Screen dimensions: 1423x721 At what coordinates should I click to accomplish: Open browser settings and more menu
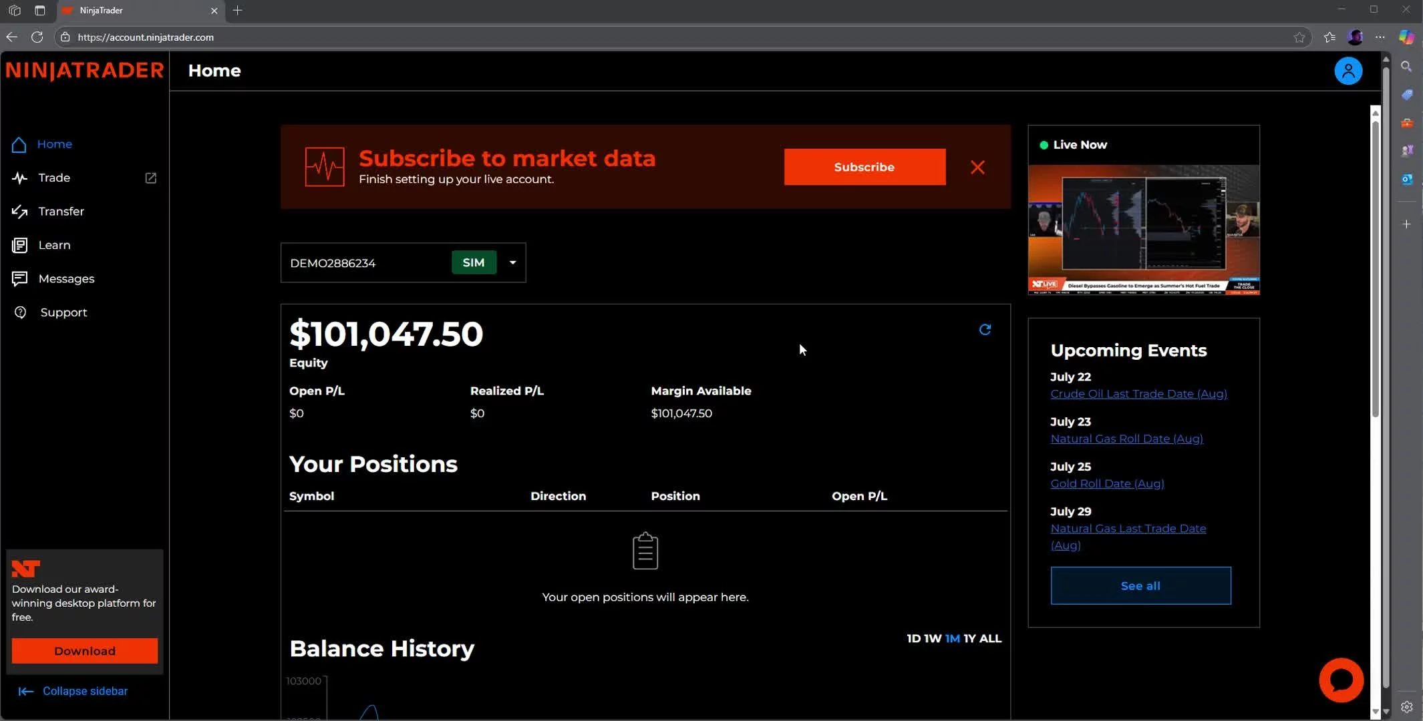pos(1380,37)
